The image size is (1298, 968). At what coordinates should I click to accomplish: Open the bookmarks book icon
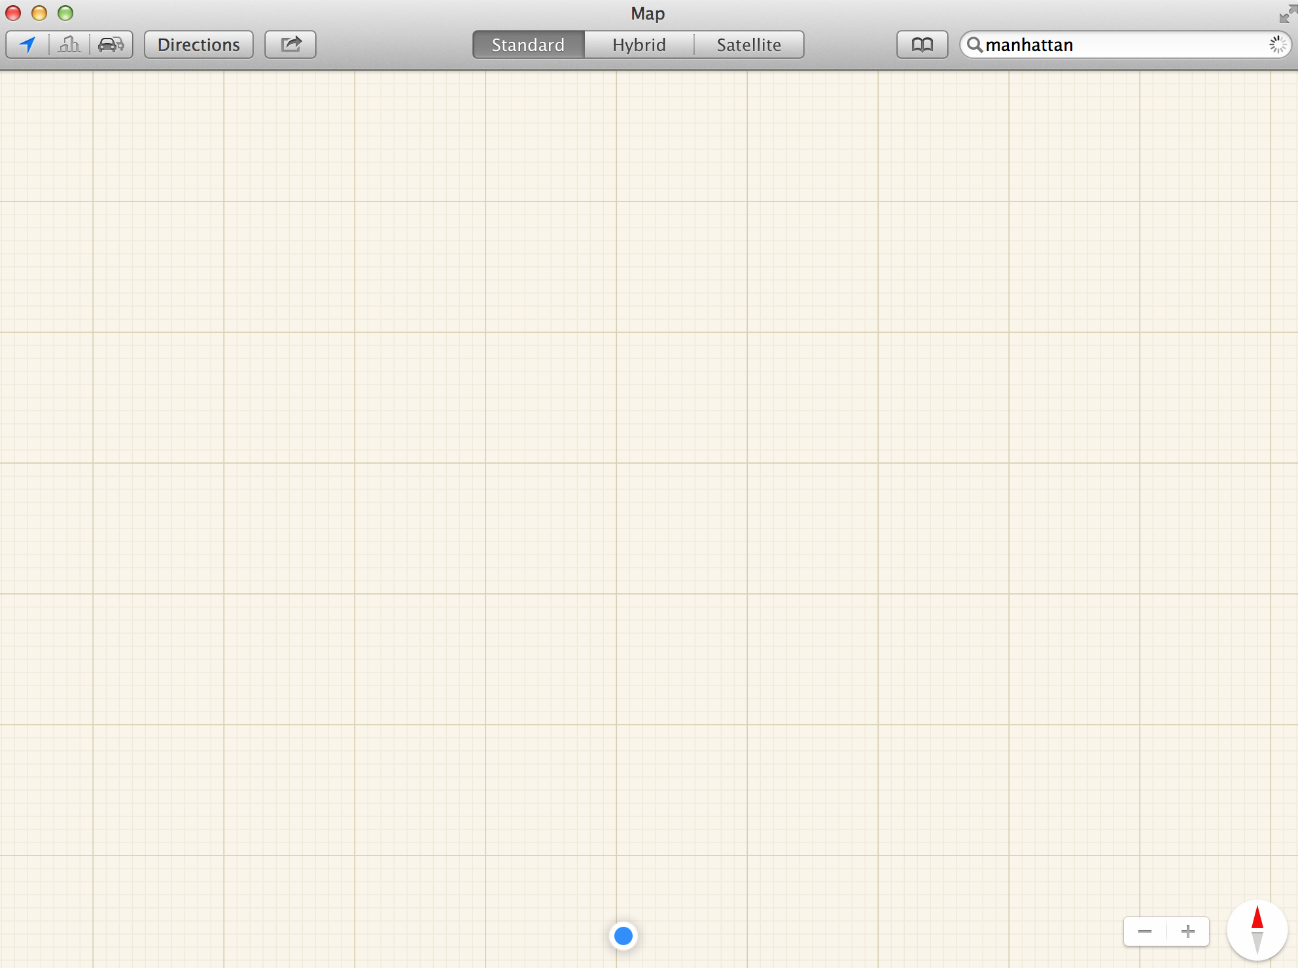pyautogui.click(x=922, y=44)
